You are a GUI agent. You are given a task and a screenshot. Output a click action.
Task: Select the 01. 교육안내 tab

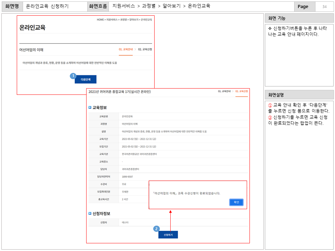[126, 49]
